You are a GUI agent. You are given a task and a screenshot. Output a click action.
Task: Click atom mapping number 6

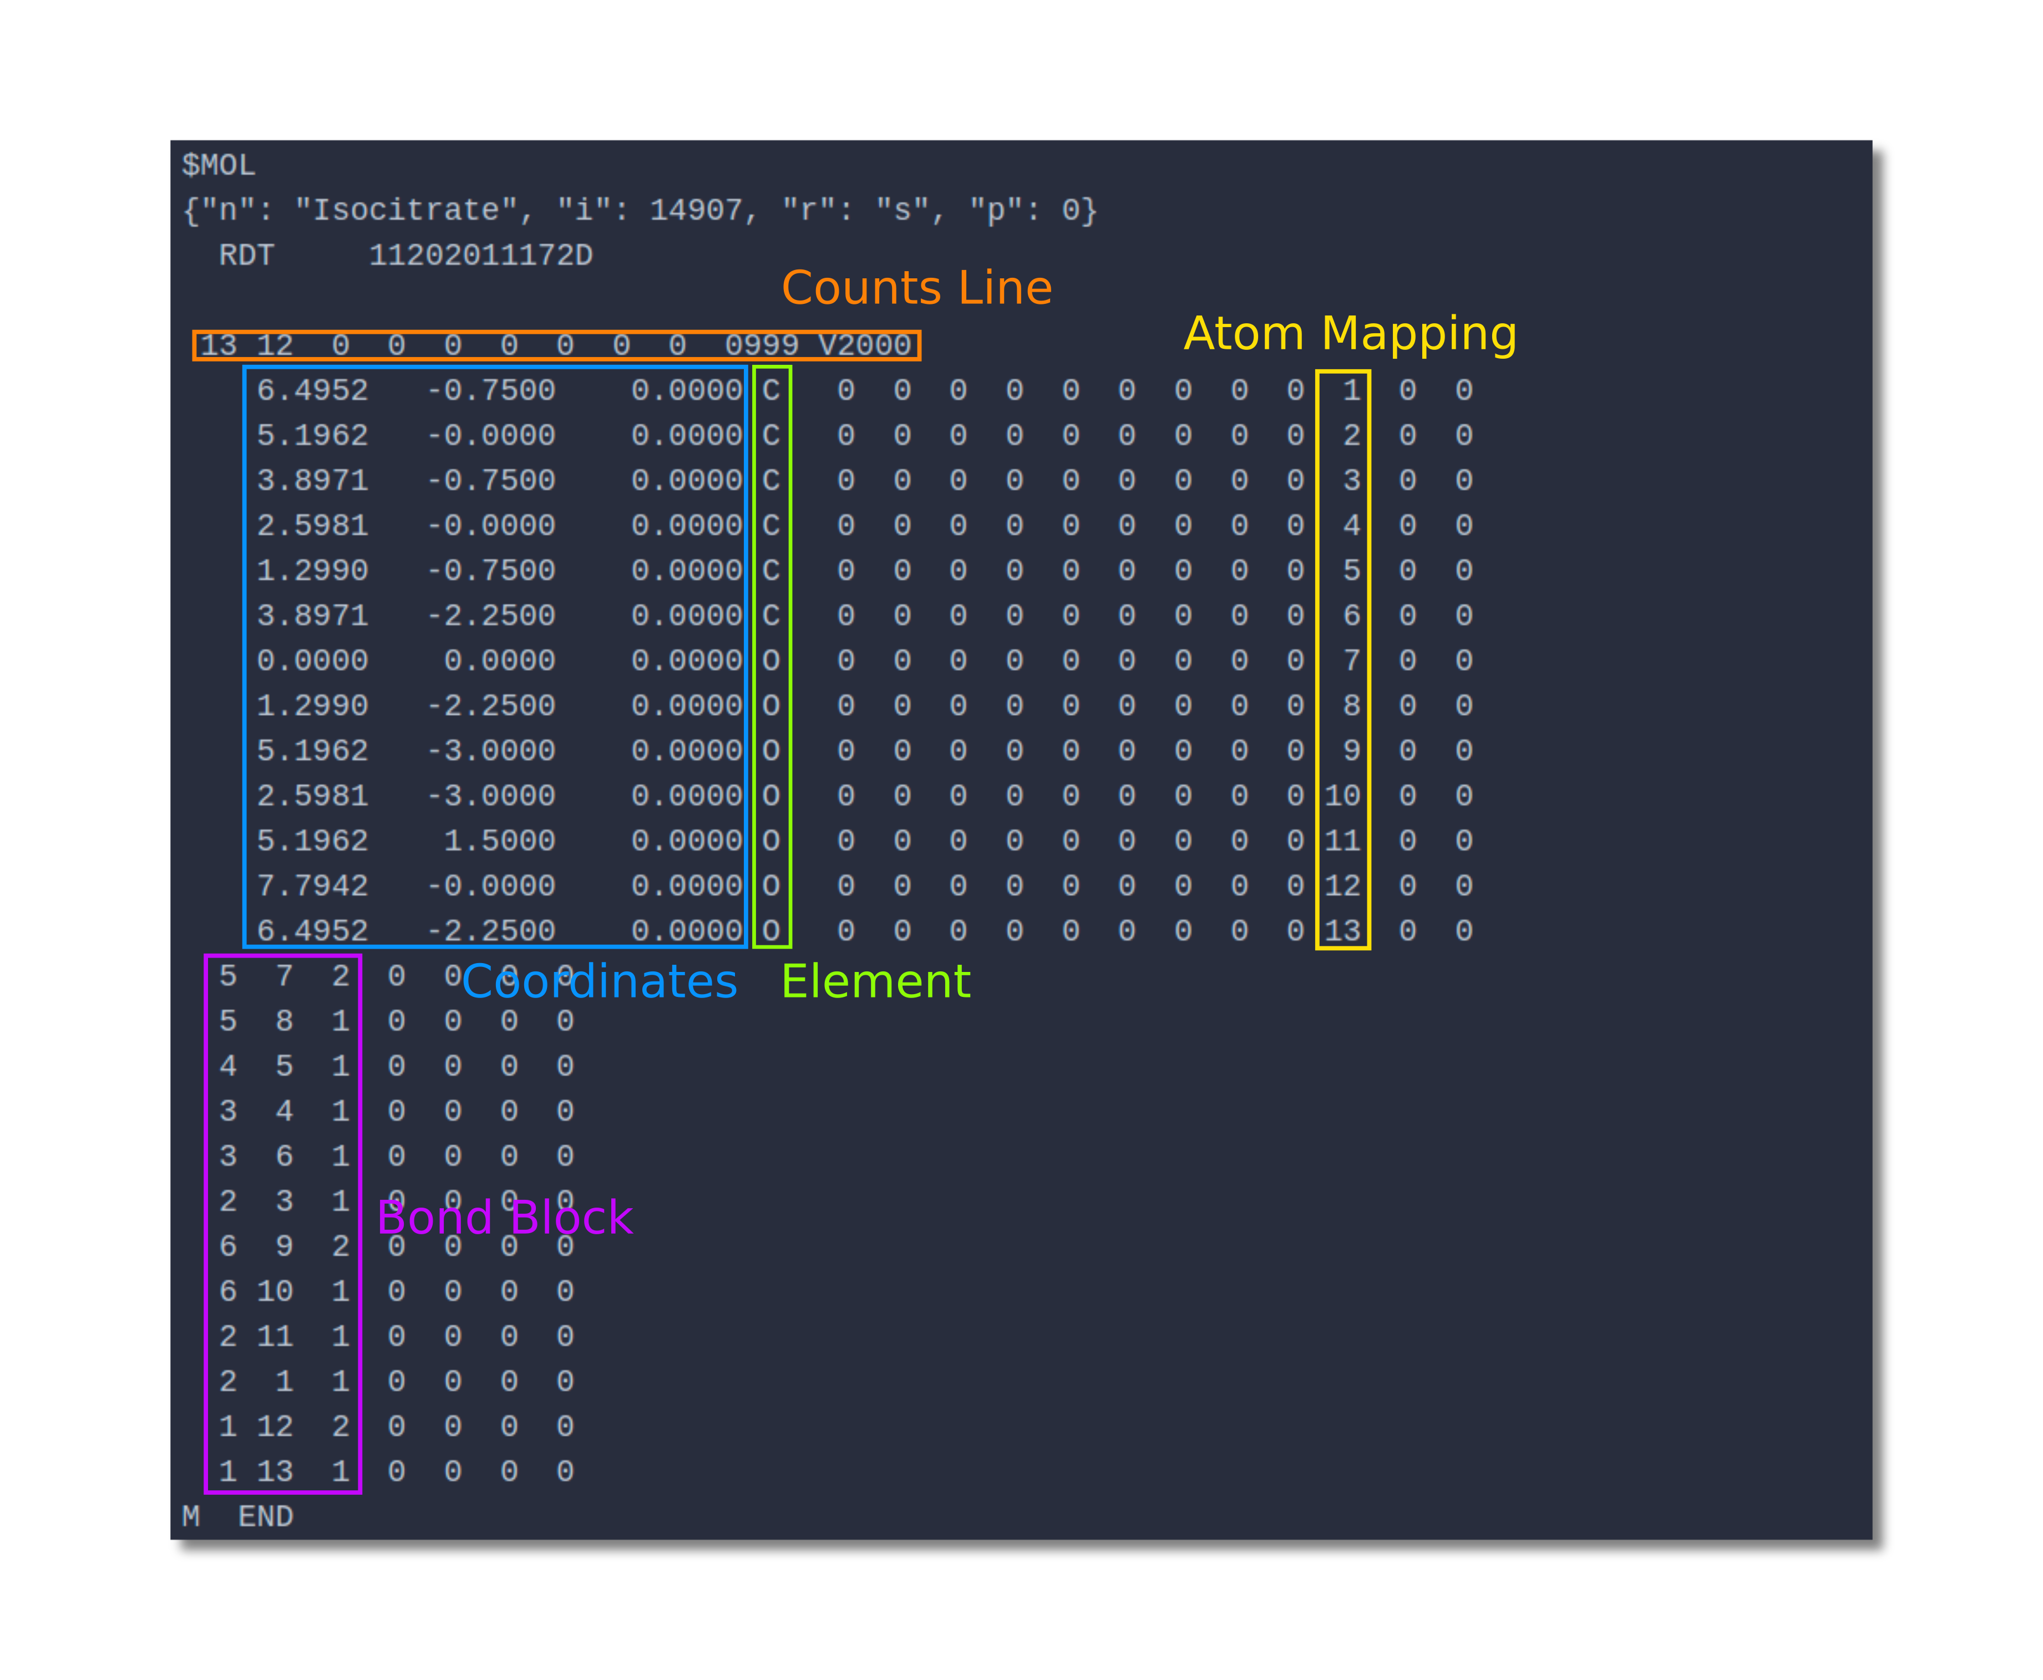1352,615
